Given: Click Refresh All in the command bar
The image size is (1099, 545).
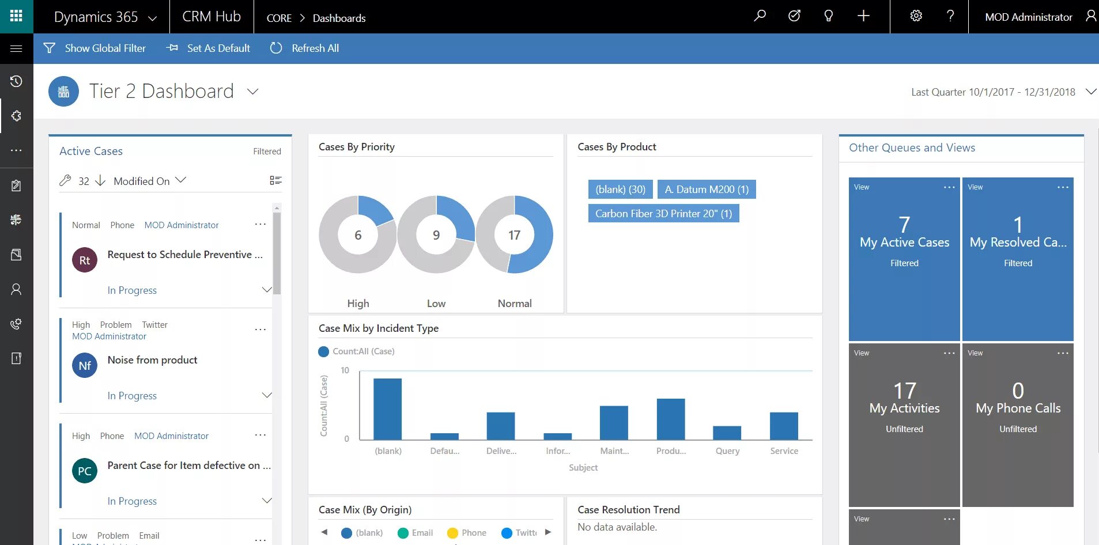Looking at the screenshot, I should click(304, 48).
